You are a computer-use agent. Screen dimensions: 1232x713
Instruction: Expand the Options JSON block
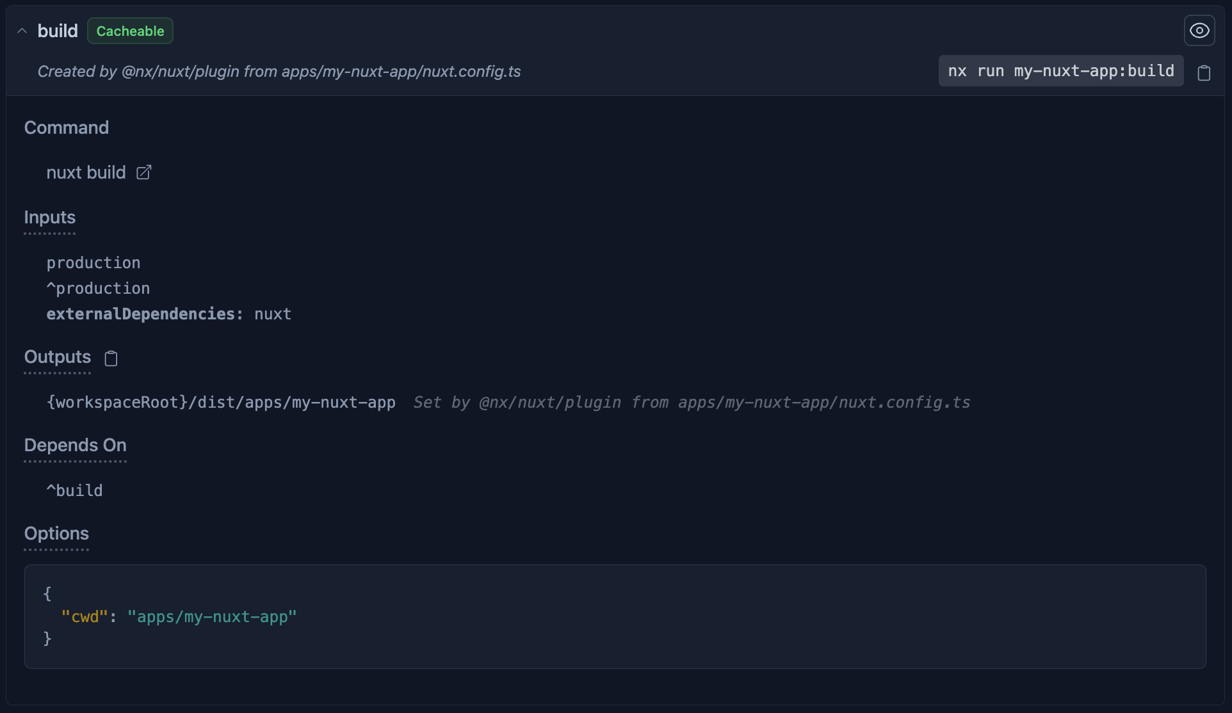tap(614, 616)
